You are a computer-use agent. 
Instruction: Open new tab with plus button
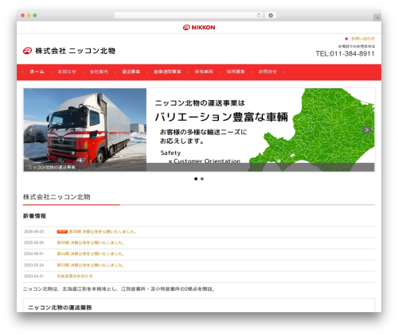(x=377, y=17)
